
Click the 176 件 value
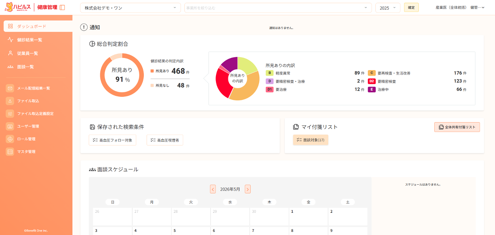[460, 73]
